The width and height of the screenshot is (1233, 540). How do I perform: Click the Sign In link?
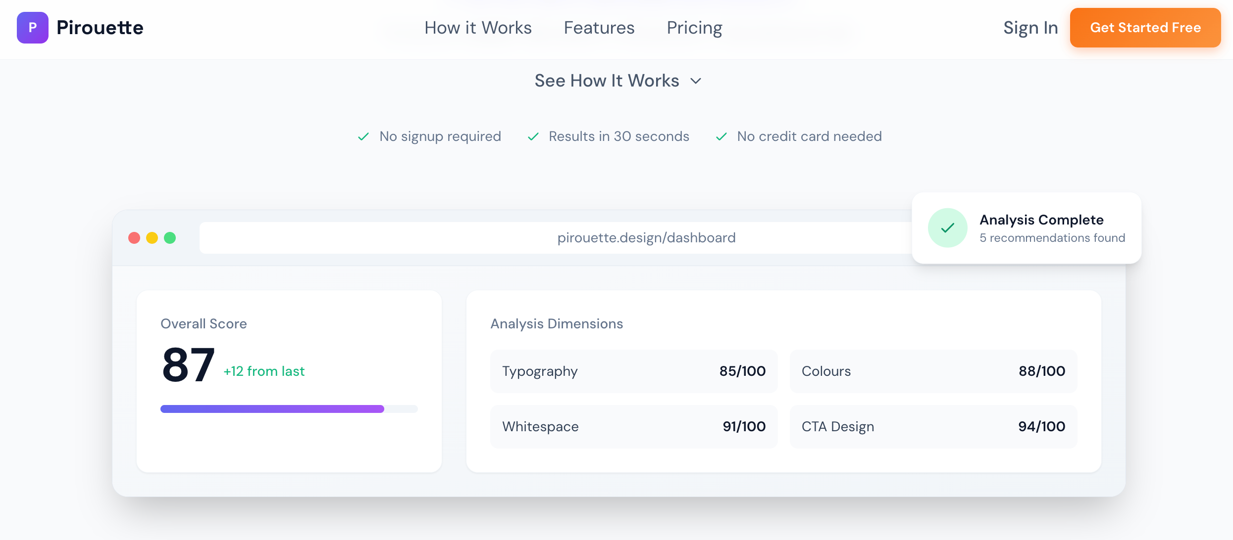click(1030, 28)
